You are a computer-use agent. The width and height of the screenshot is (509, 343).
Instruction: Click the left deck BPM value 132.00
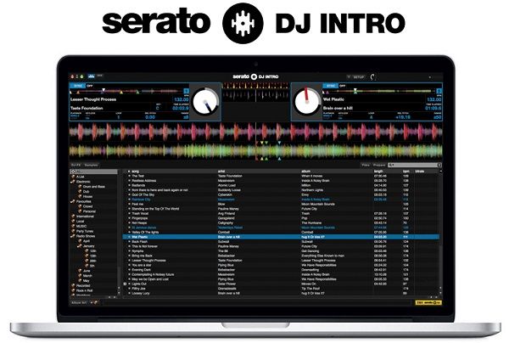[182, 99]
